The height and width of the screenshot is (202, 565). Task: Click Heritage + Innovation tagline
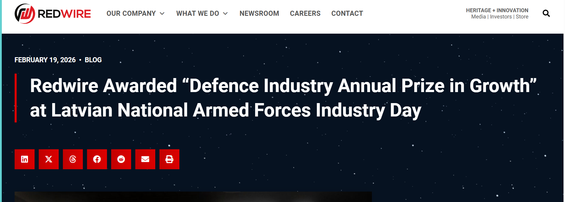(497, 10)
